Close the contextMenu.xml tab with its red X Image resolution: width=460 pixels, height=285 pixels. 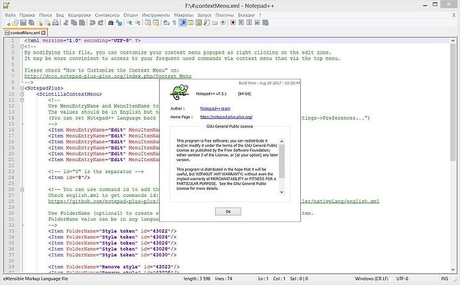[43, 33]
